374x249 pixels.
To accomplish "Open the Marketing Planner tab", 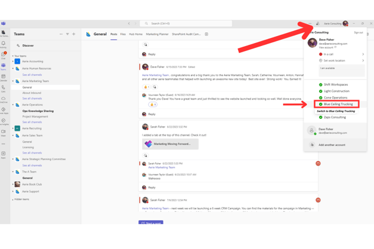I will point(157,34).
